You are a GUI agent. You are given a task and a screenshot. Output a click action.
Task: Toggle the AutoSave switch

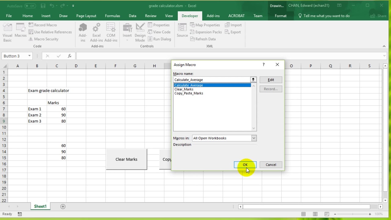tap(30, 6)
